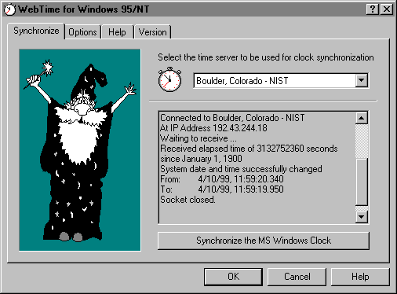Viewport: 397px width, 294px height.
Task: Close the WebTime dialog with the X button
Action: (387, 9)
